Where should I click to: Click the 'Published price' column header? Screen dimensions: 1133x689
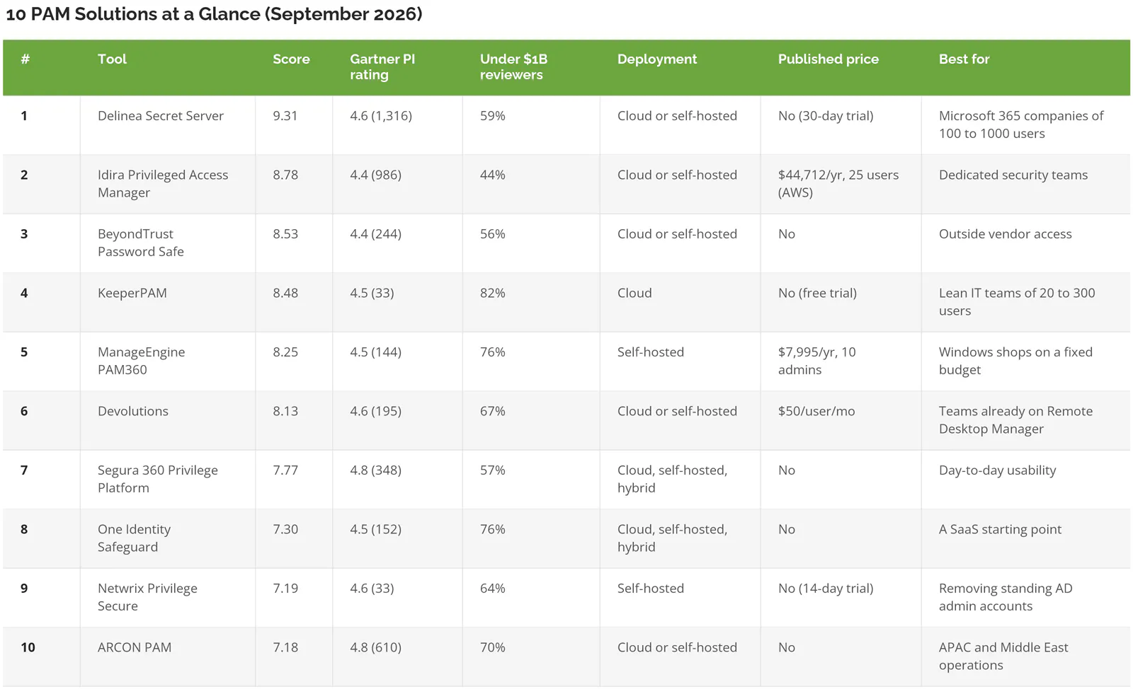(x=829, y=59)
